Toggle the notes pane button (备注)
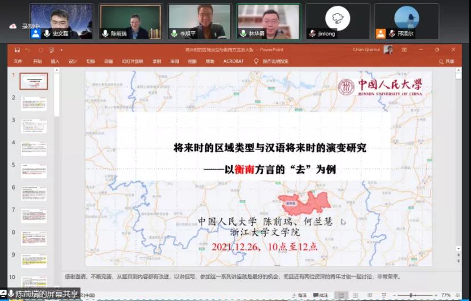 click(x=299, y=295)
